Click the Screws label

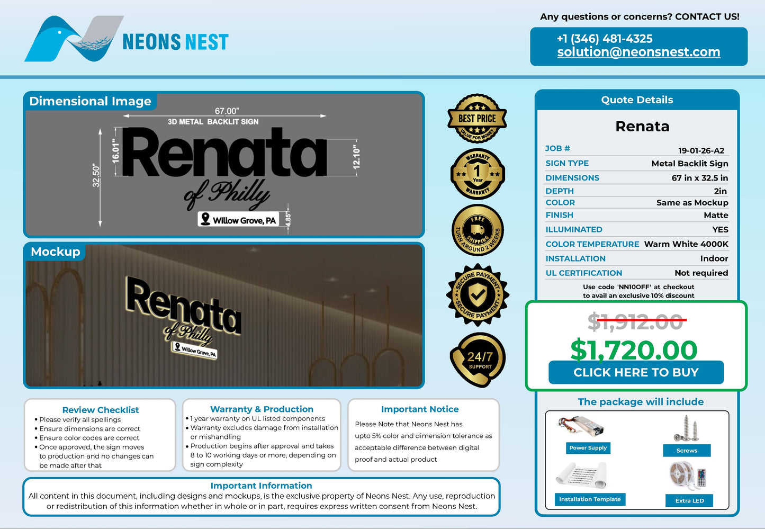687,451
